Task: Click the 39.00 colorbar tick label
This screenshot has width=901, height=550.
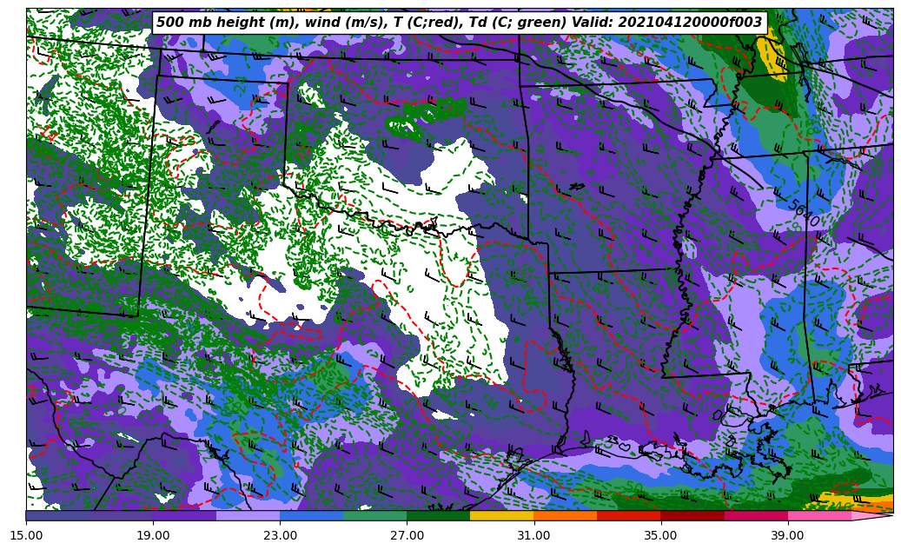Action: (x=788, y=535)
